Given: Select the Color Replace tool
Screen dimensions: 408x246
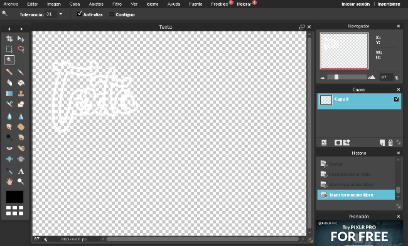Looking at the screenshot, I should pos(9,104).
